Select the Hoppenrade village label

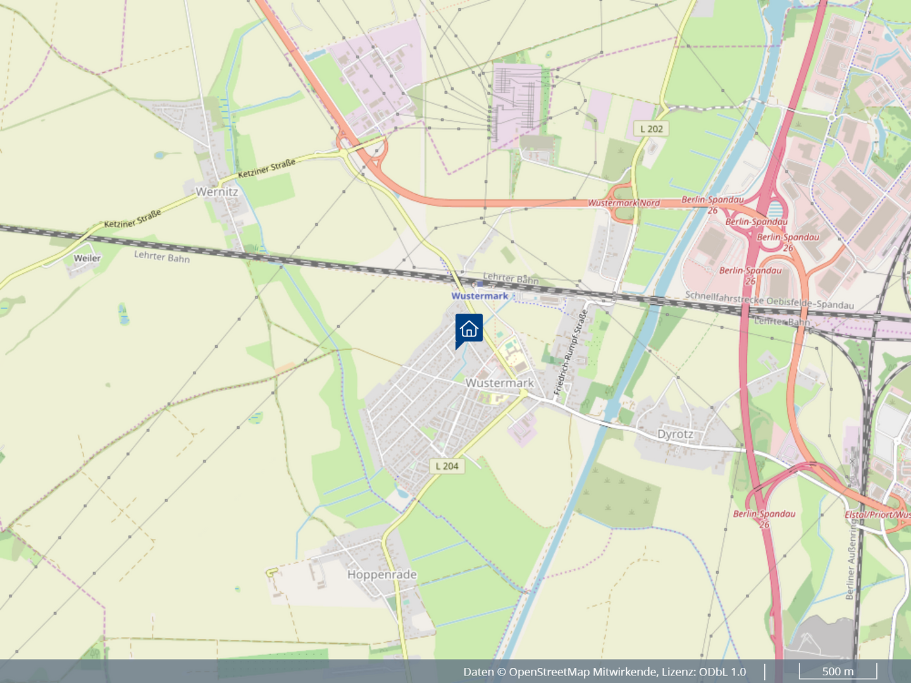(x=382, y=574)
